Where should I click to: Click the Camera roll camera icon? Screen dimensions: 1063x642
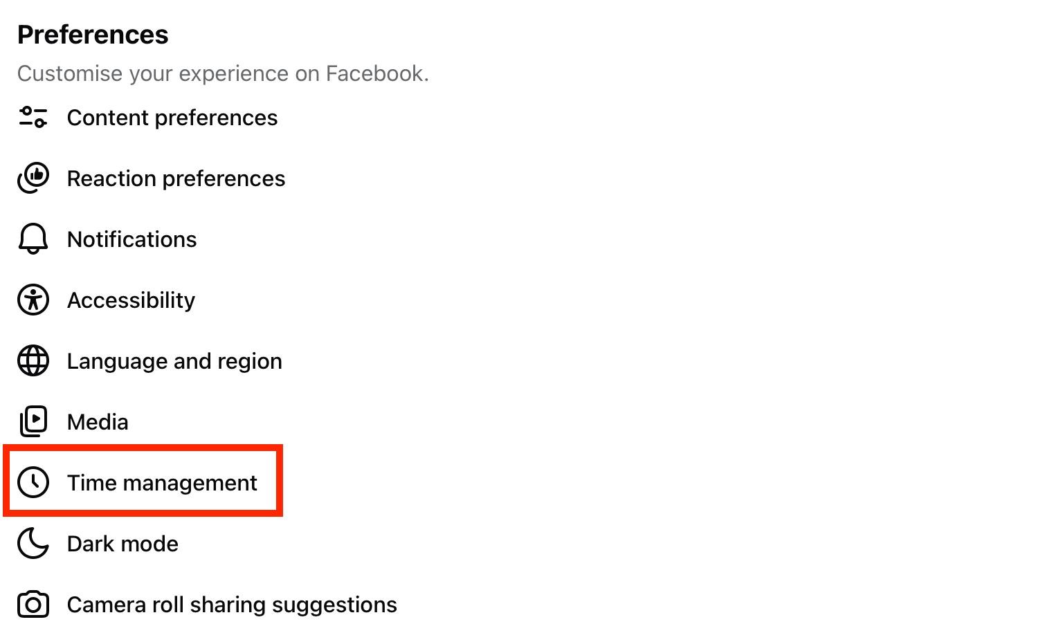(33, 605)
